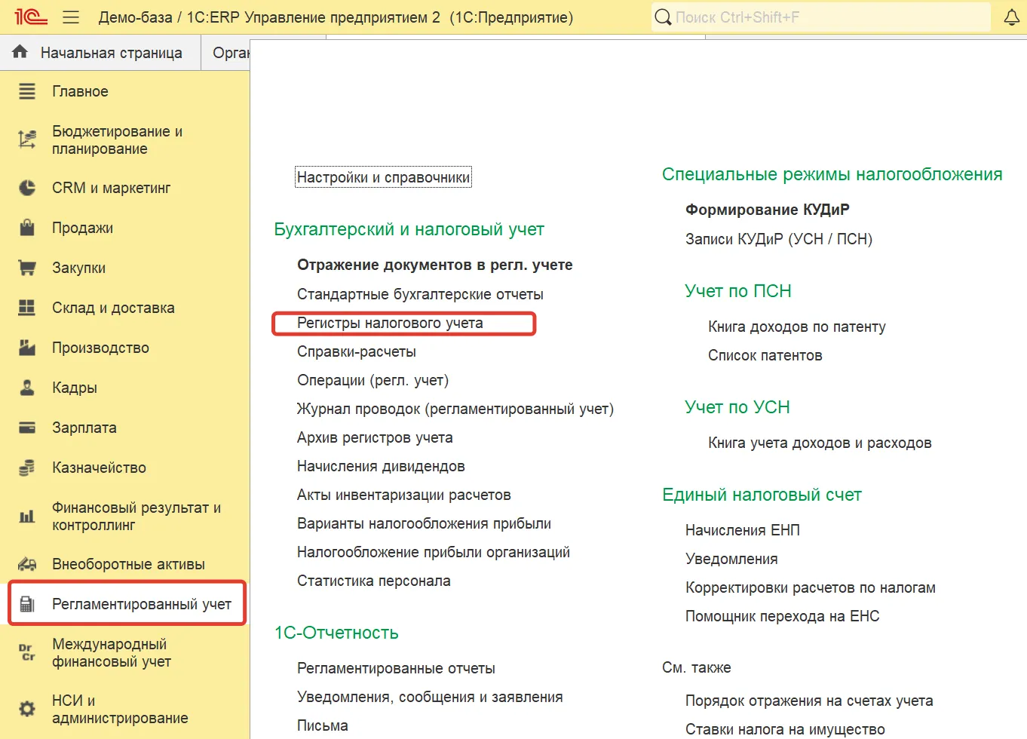This screenshot has width=1027, height=739.
Task: Click the home icon on Начальная страница tab
Action: [20, 52]
